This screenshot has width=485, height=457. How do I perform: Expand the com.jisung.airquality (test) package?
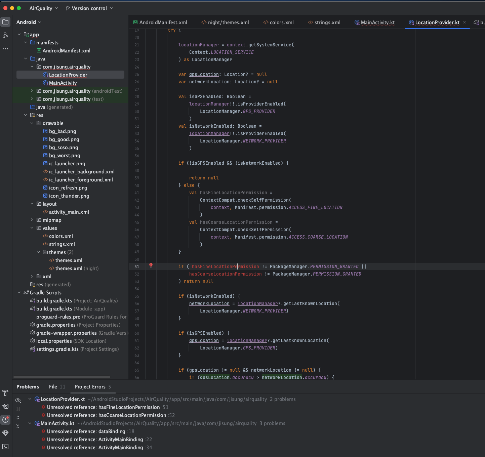point(32,99)
